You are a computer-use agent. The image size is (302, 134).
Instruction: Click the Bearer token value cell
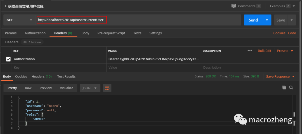154,59
